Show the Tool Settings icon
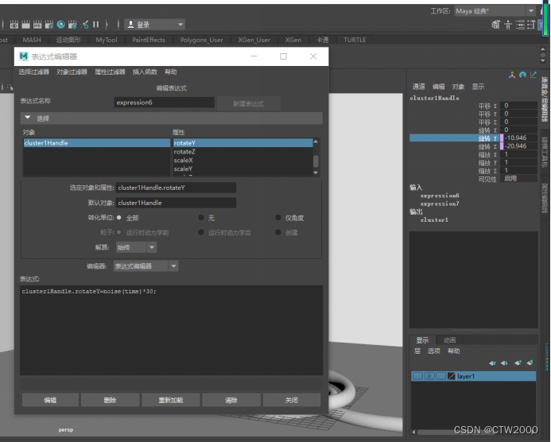551x442 pixels. (531, 25)
